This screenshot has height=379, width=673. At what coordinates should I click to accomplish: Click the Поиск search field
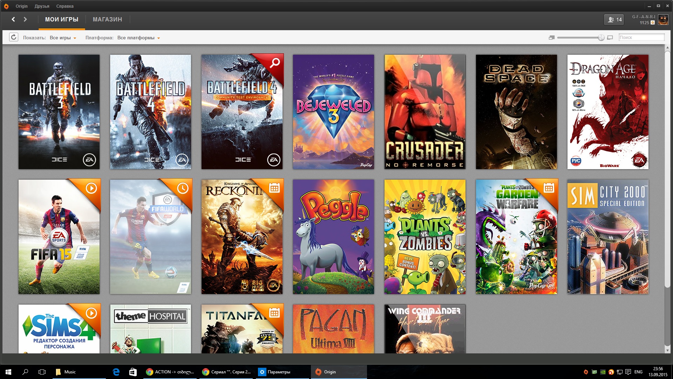point(641,37)
